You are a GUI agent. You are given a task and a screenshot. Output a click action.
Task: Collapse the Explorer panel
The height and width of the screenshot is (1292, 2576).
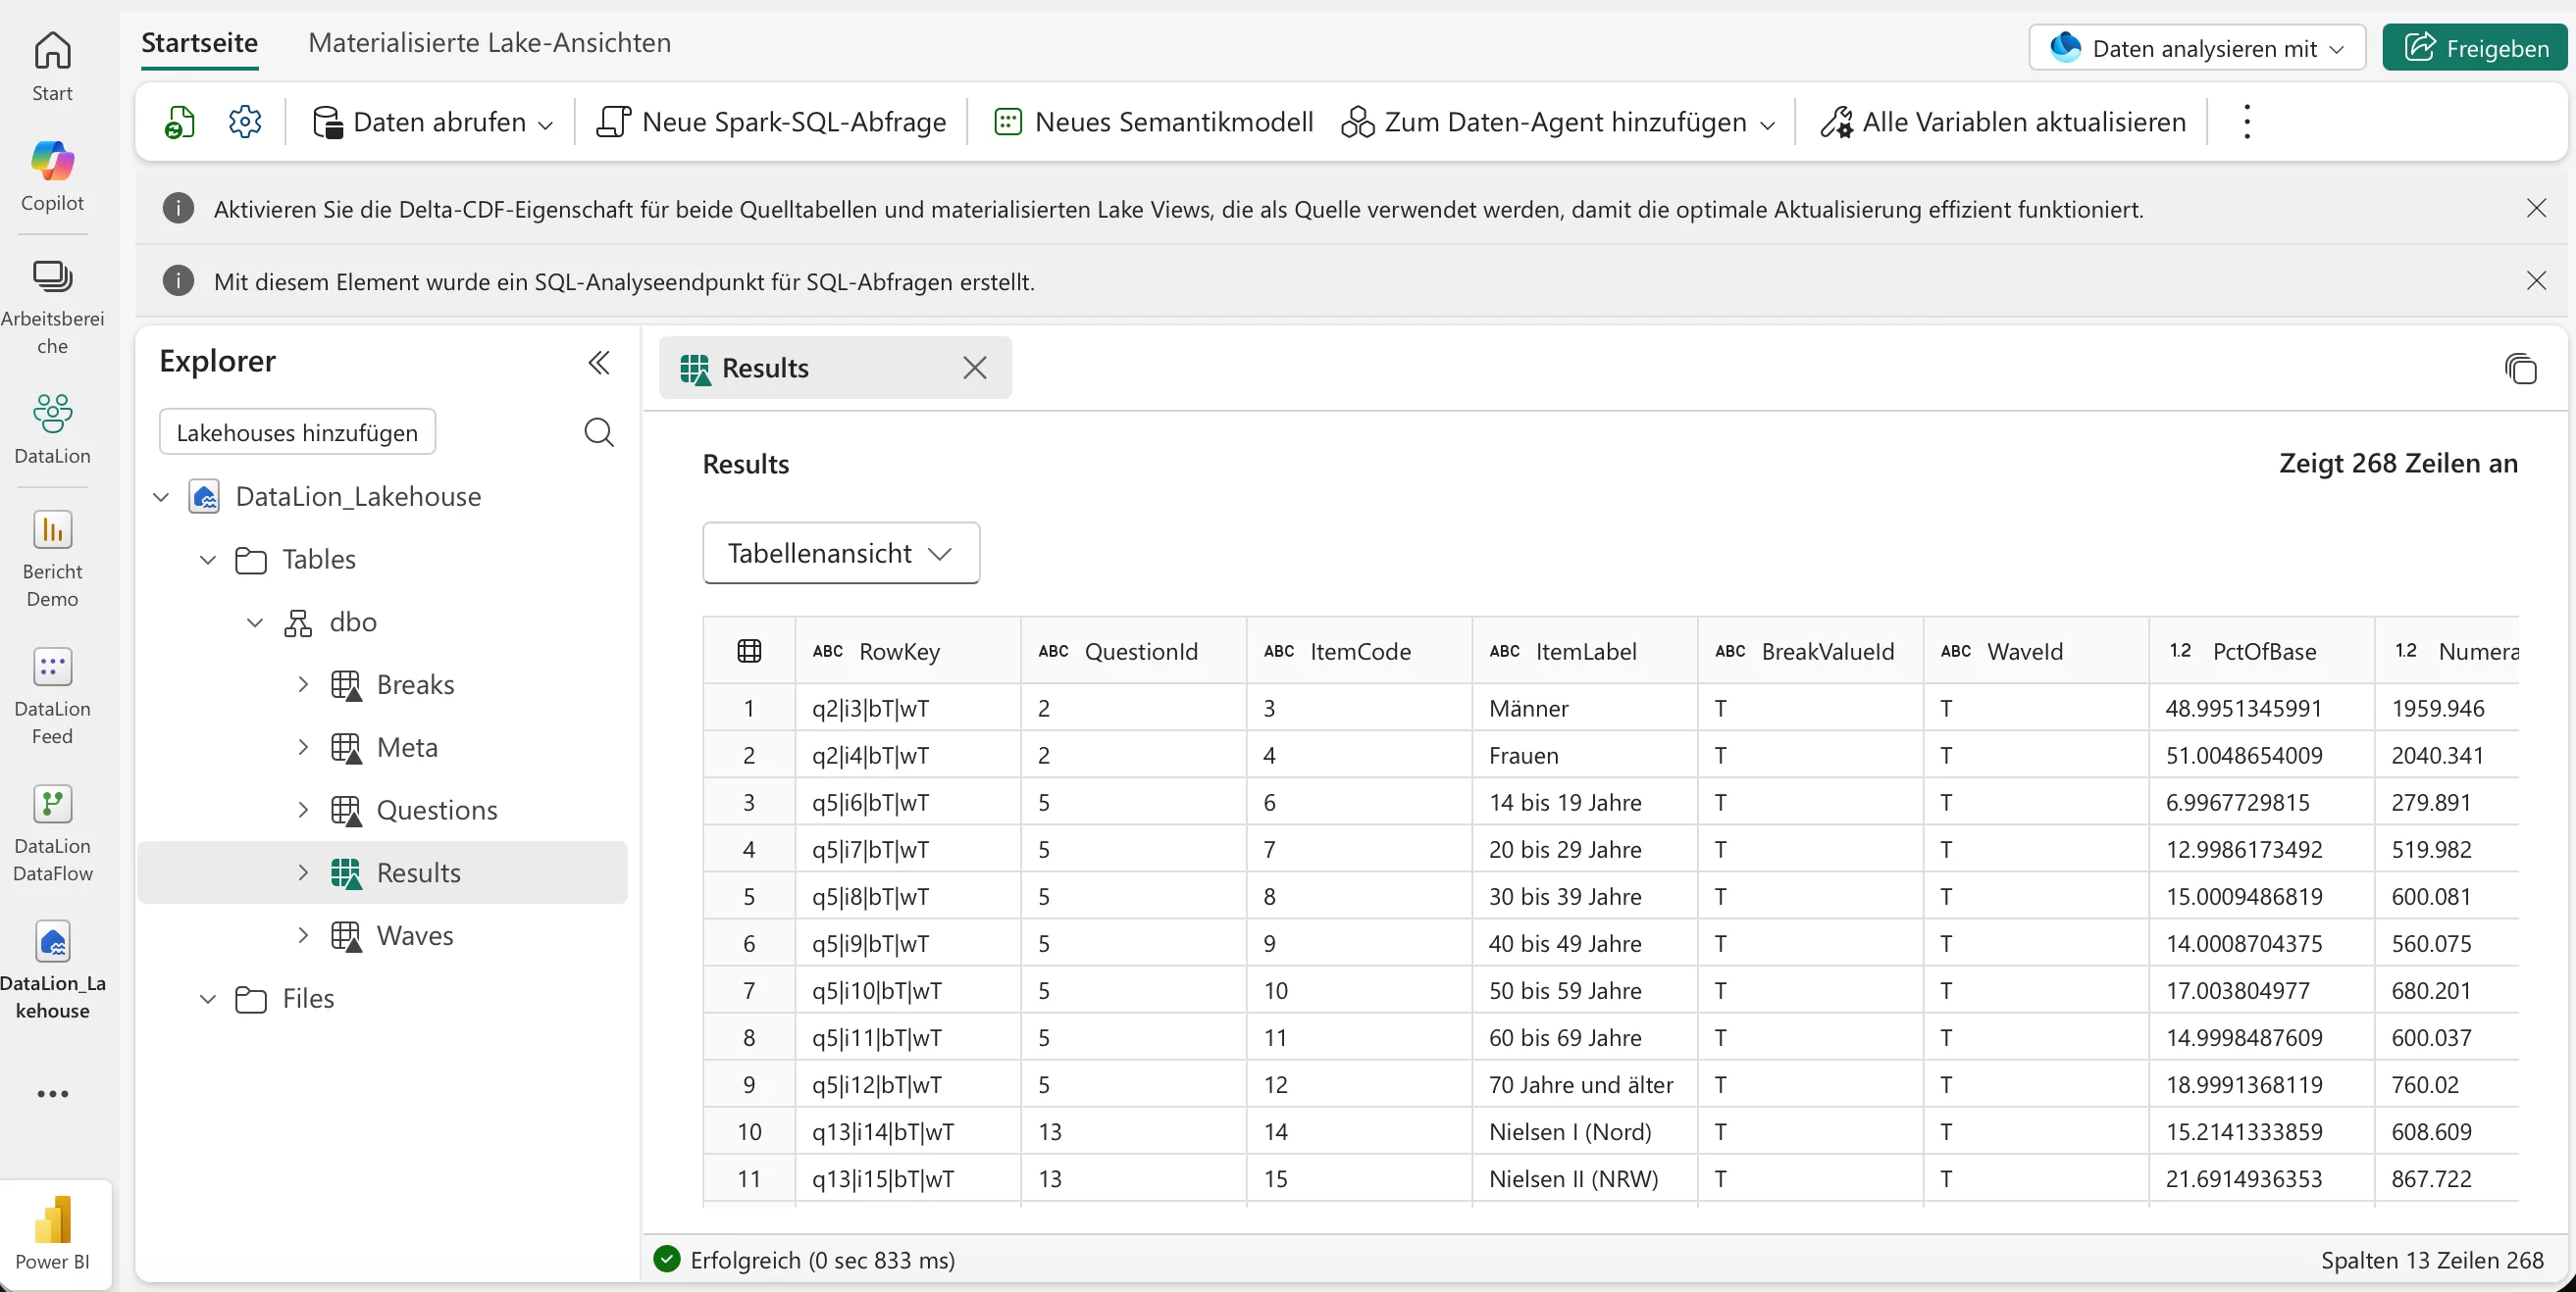pyautogui.click(x=599, y=362)
